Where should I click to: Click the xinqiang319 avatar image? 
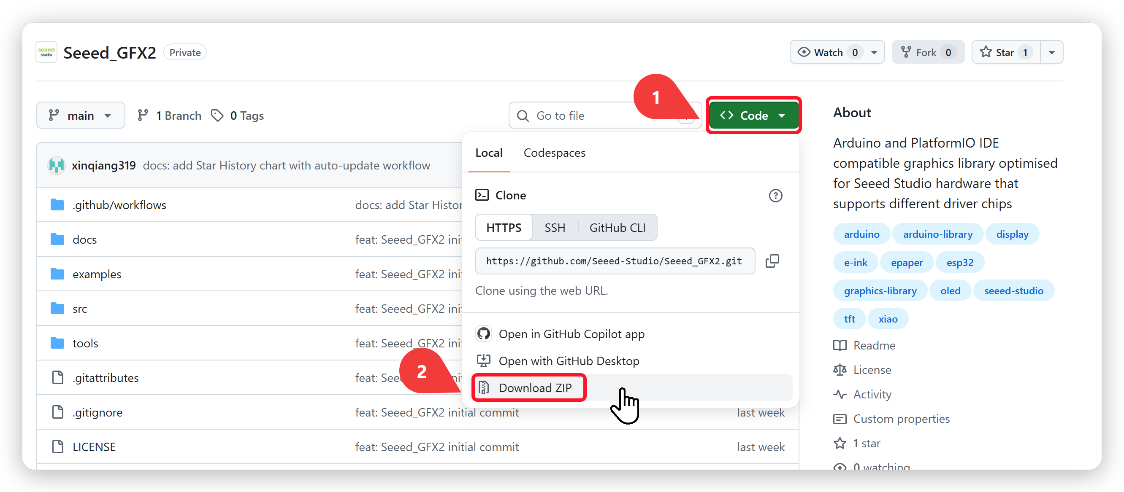pos(56,166)
